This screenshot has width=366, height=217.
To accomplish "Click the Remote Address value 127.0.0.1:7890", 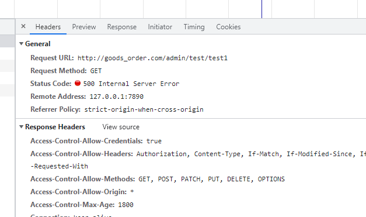I will 117,97.
